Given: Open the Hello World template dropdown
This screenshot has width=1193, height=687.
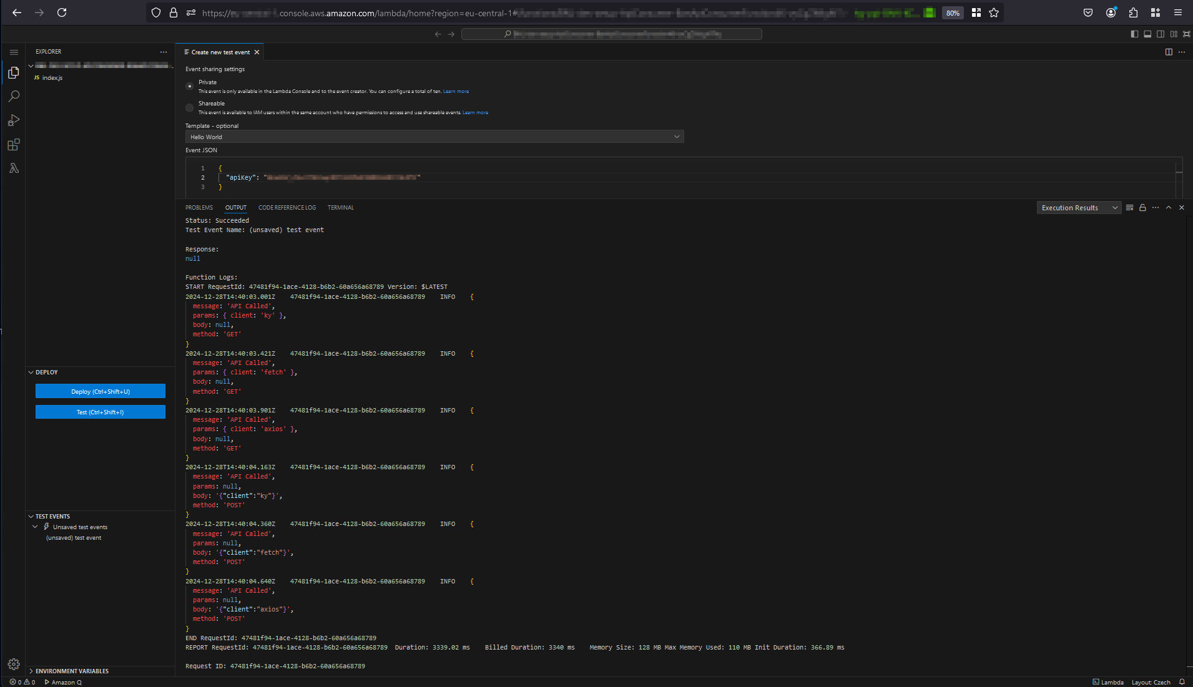Looking at the screenshot, I should [434, 137].
